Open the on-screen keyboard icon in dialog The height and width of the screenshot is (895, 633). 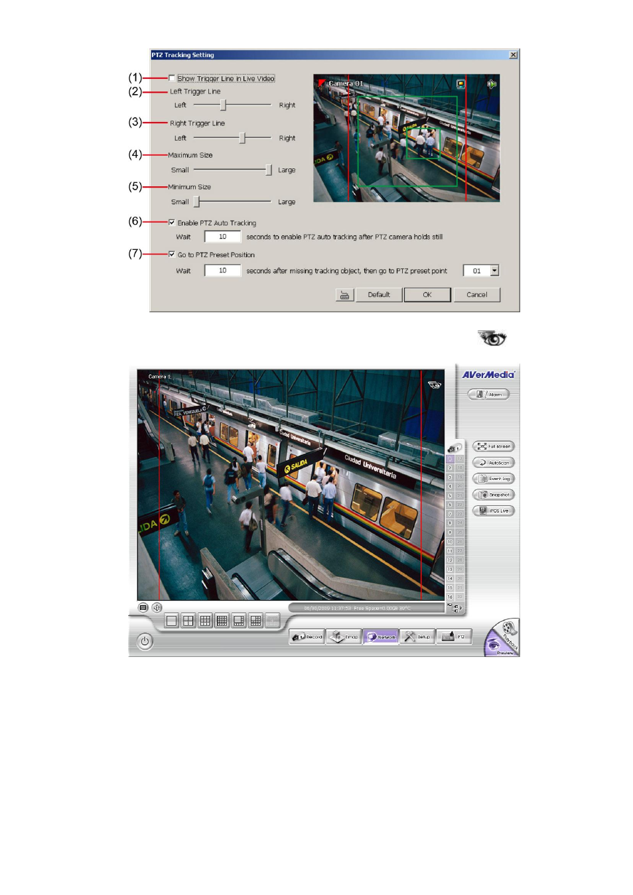(x=344, y=295)
